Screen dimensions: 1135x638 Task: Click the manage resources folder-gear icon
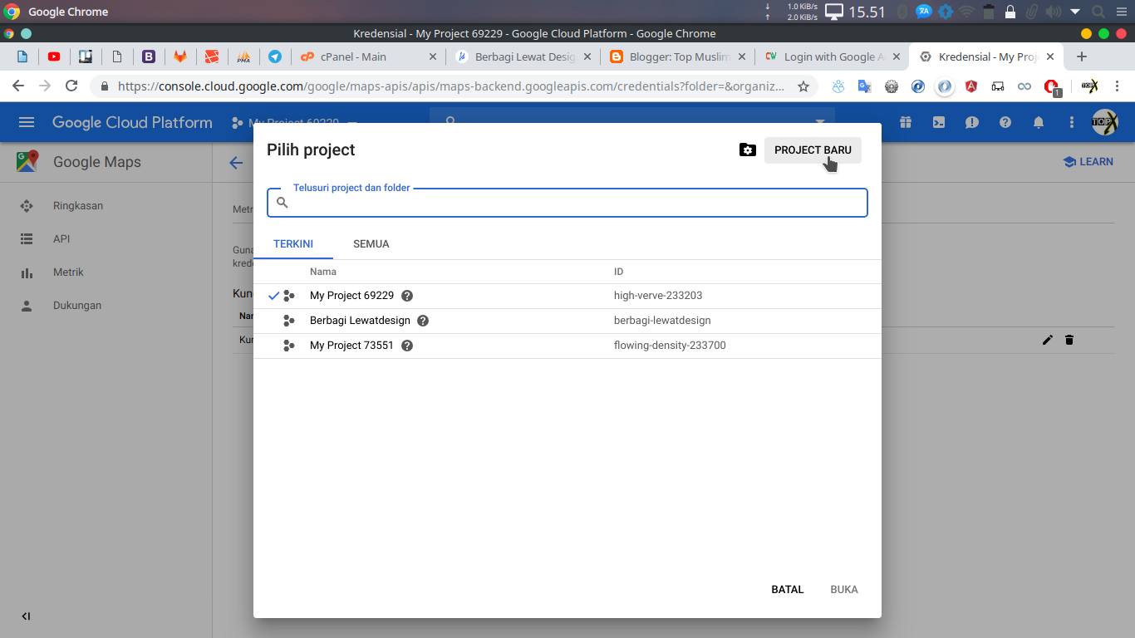click(747, 150)
